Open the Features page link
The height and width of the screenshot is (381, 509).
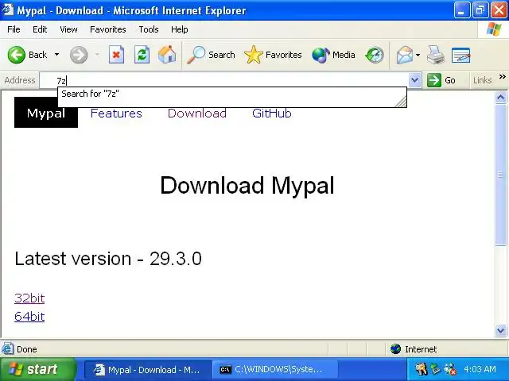[x=116, y=114]
